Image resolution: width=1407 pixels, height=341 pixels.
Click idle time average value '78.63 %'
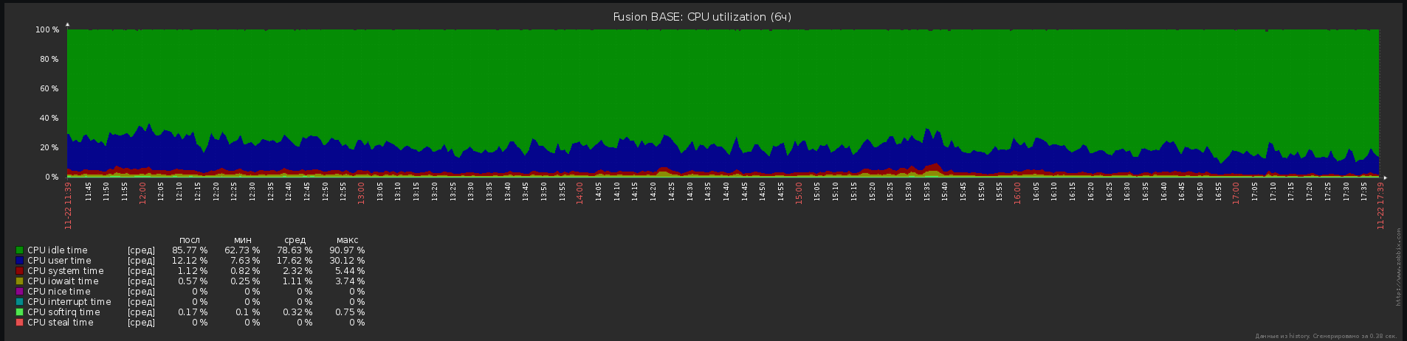[x=295, y=250]
